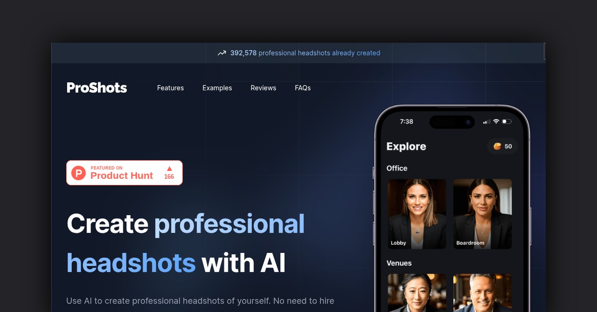The width and height of the screenshot is (597, 312).
Task: Open the Features nav item
Action: tap(171, 88)
